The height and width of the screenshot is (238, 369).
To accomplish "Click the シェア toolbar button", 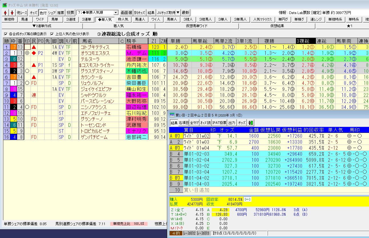I will pyautogui.click(x=52, y=13).
